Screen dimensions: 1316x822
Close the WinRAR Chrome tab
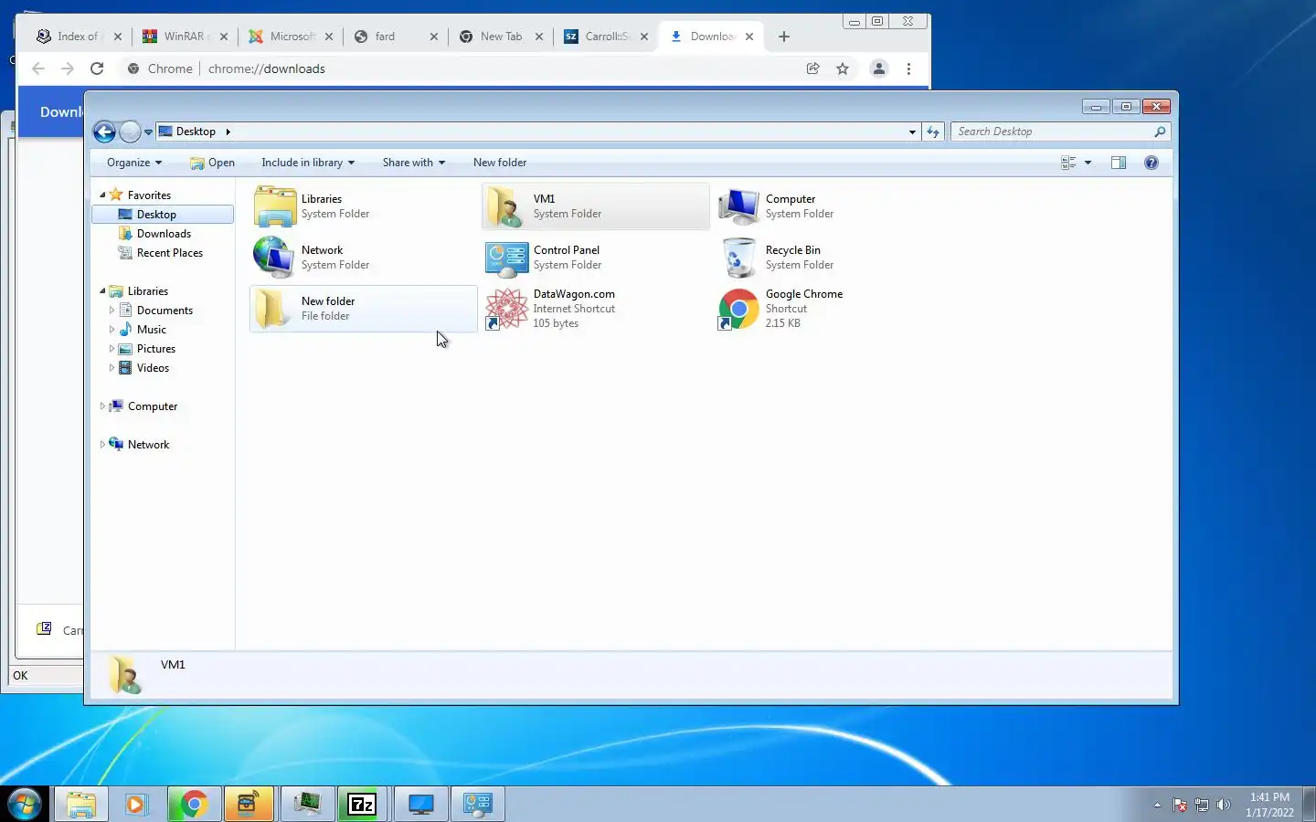[x=224, y=37]
